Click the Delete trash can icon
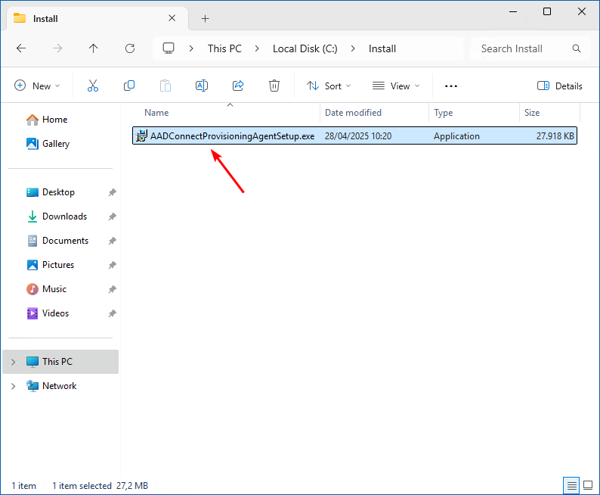600x495 pixels. pos(275,86)
